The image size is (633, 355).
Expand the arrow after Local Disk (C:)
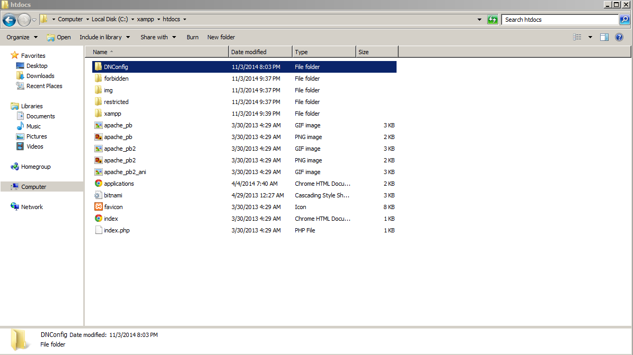(x=133, y=20)
